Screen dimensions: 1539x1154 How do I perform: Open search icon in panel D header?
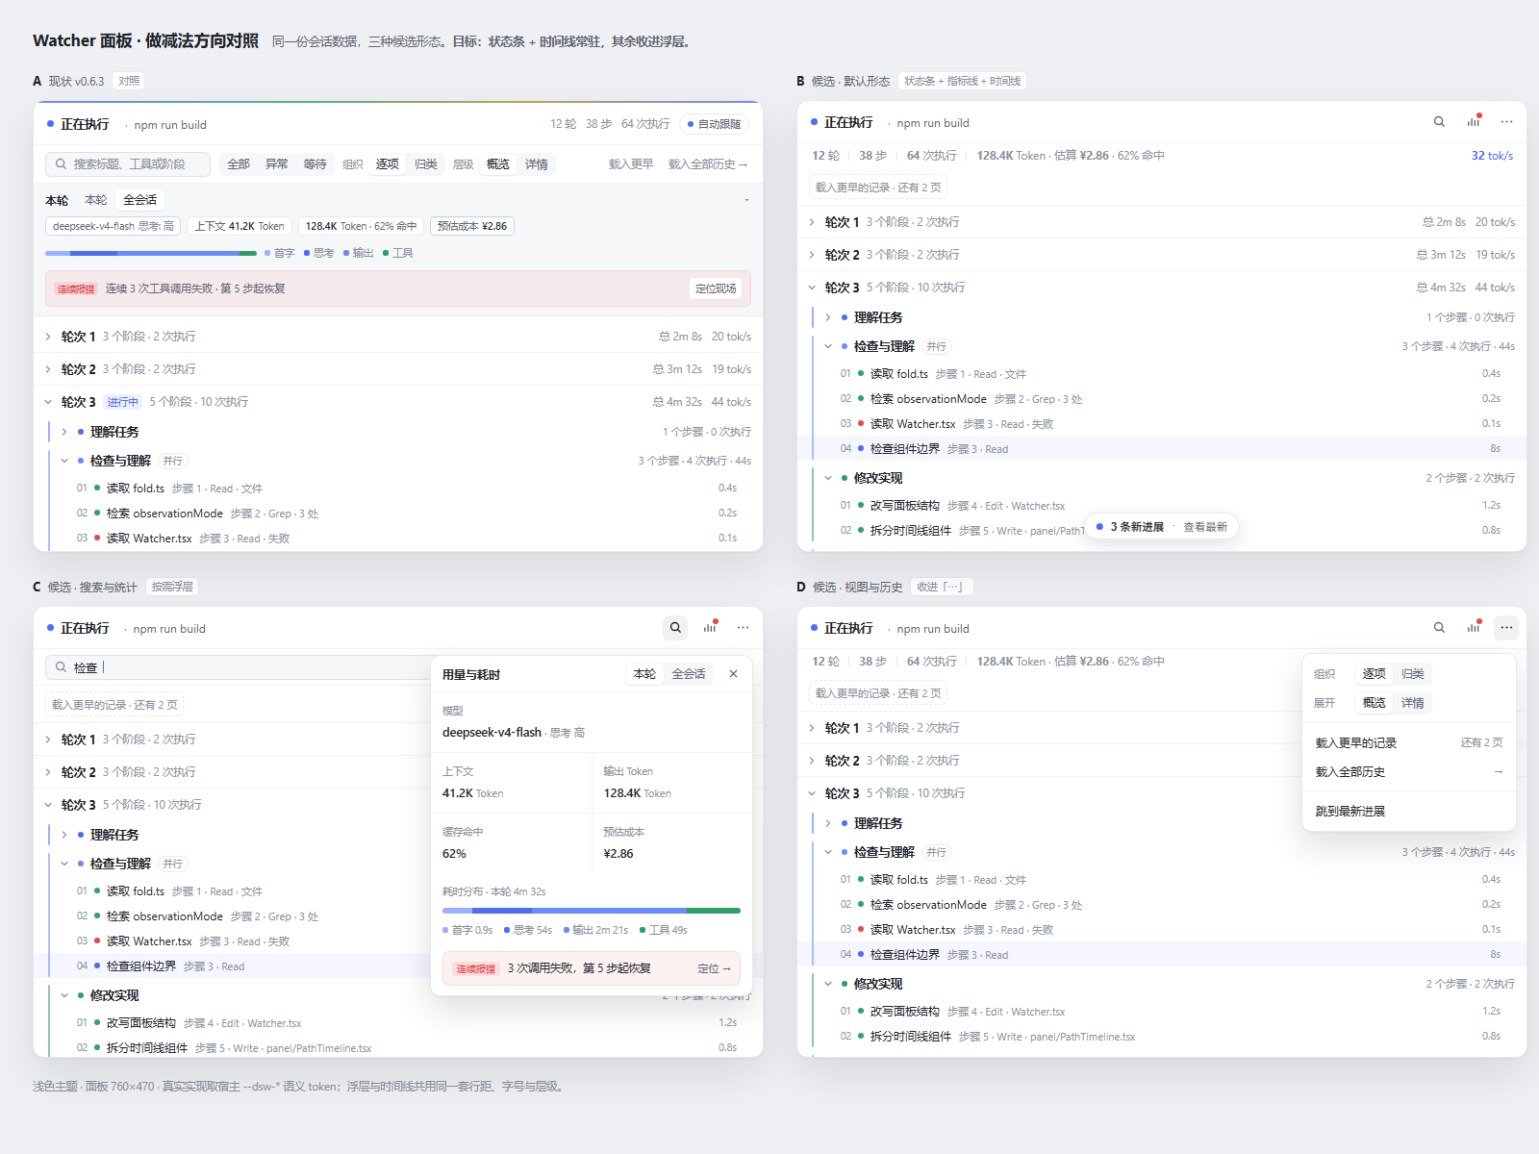click(1439, 628)
